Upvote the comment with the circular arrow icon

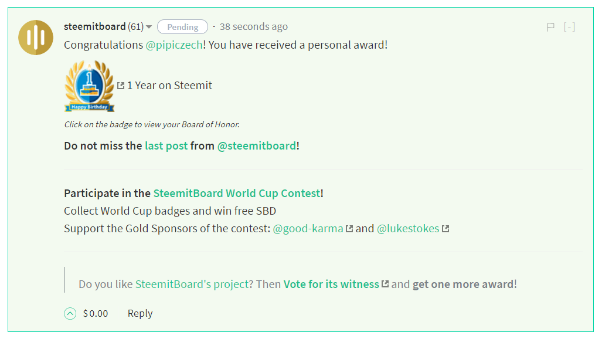[x=70, y=314]
